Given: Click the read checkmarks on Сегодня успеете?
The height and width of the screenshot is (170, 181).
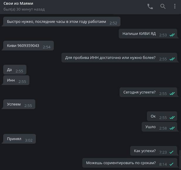Looking at the screenshot, I should [172, 93].
